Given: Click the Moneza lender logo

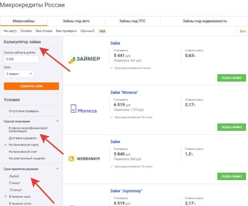Looking at the screenshot, I should (x=84, y=110).
